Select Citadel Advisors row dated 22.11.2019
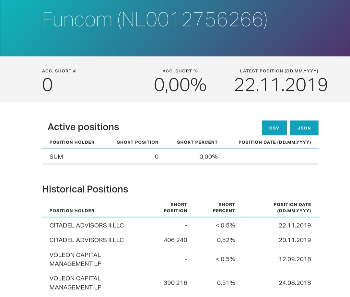Viewport: 350px width, 297px height. [x=180, y=225]
